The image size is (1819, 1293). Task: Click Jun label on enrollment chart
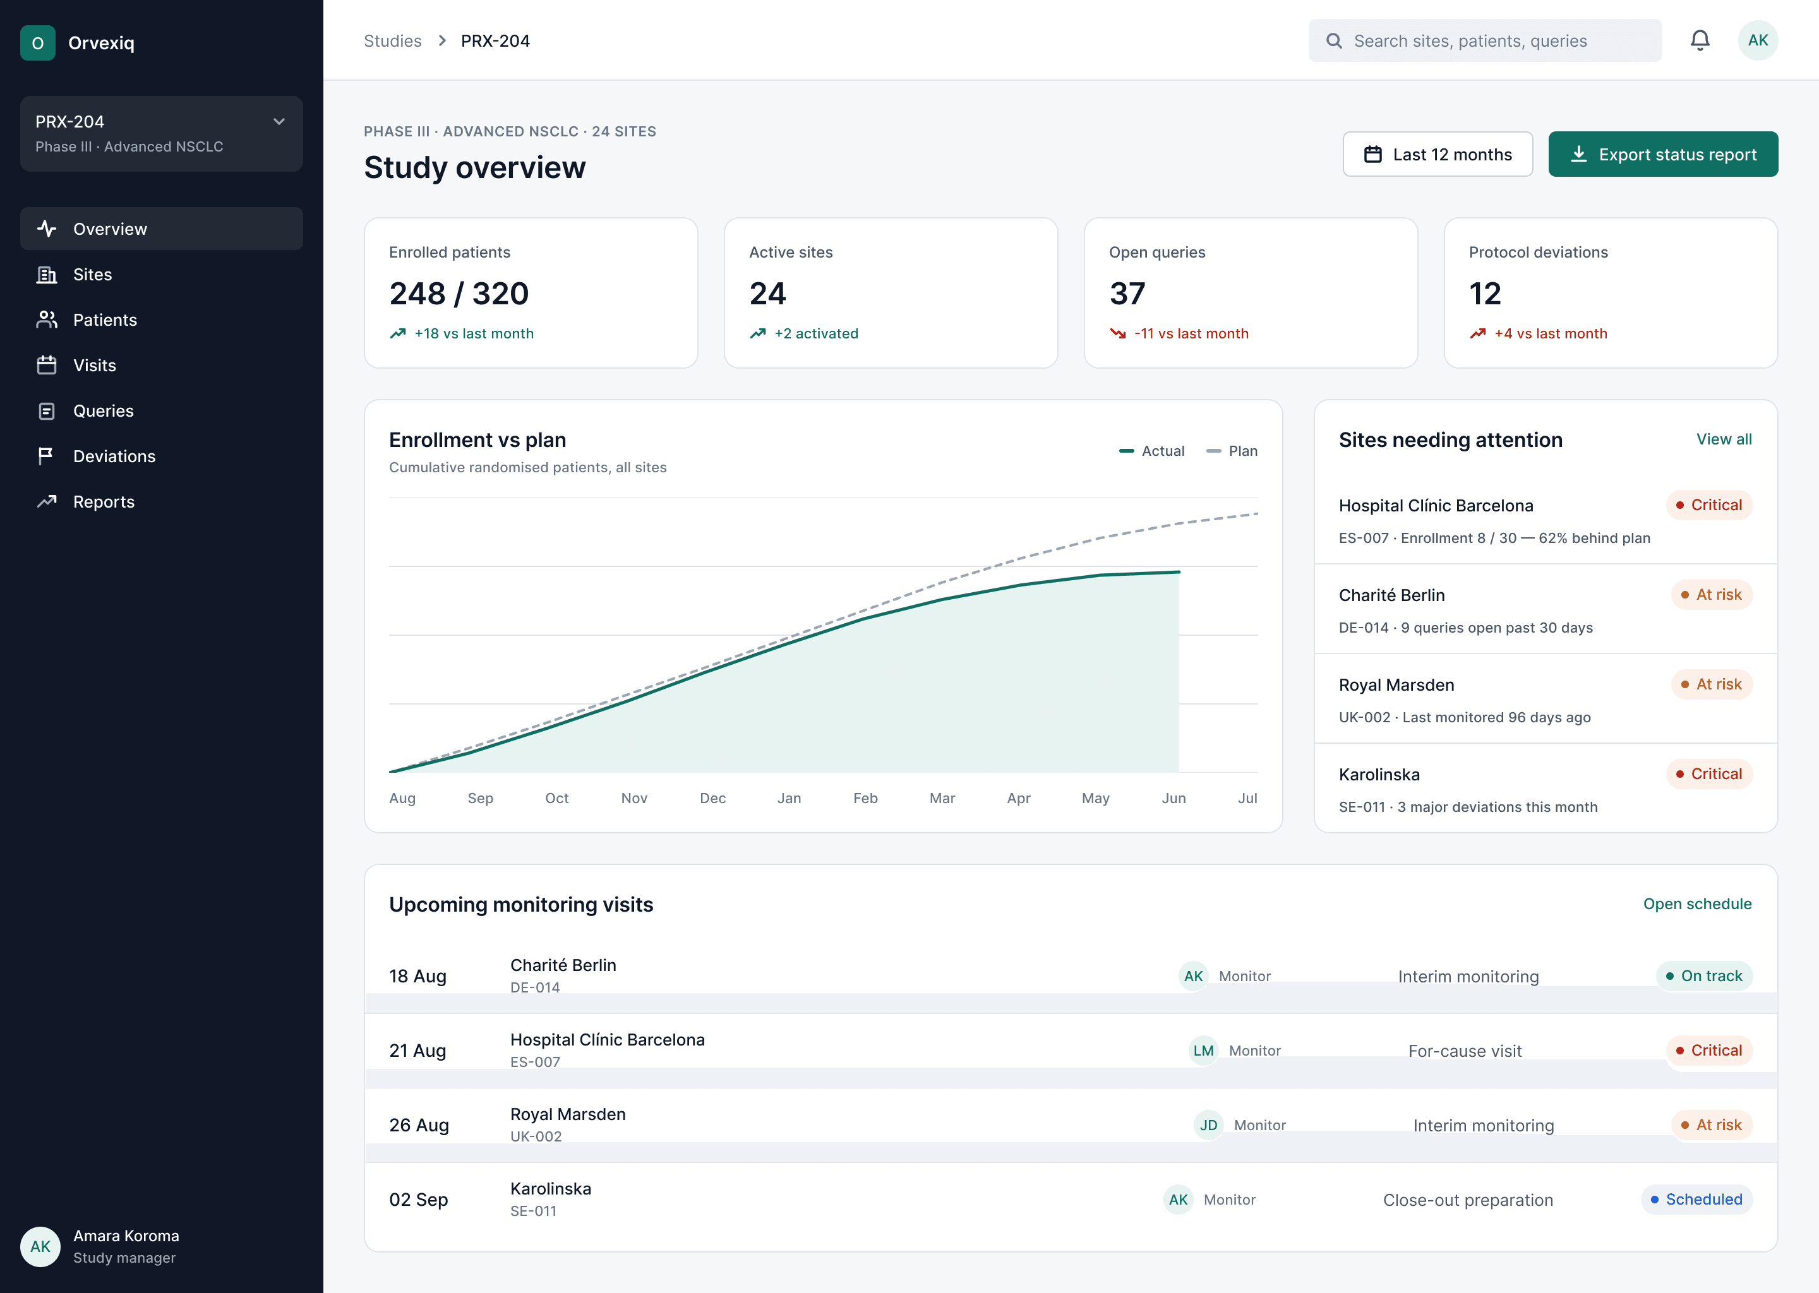[x=1174, y=799]
